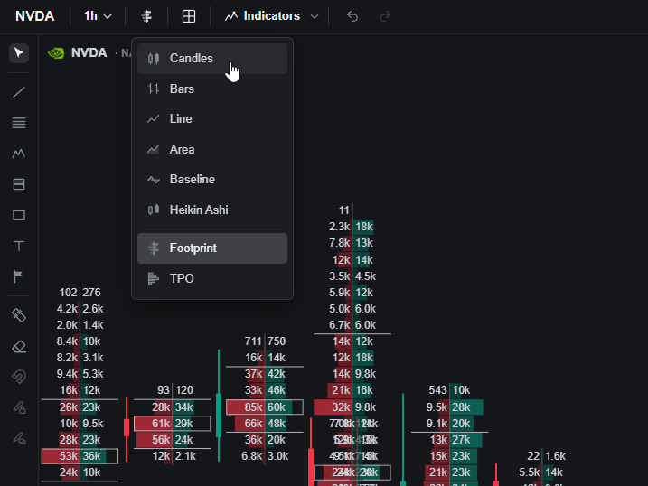Viewport: 648px width, 486px height.
Task: Select the trend line drawing tool
Action: [19, 91]
